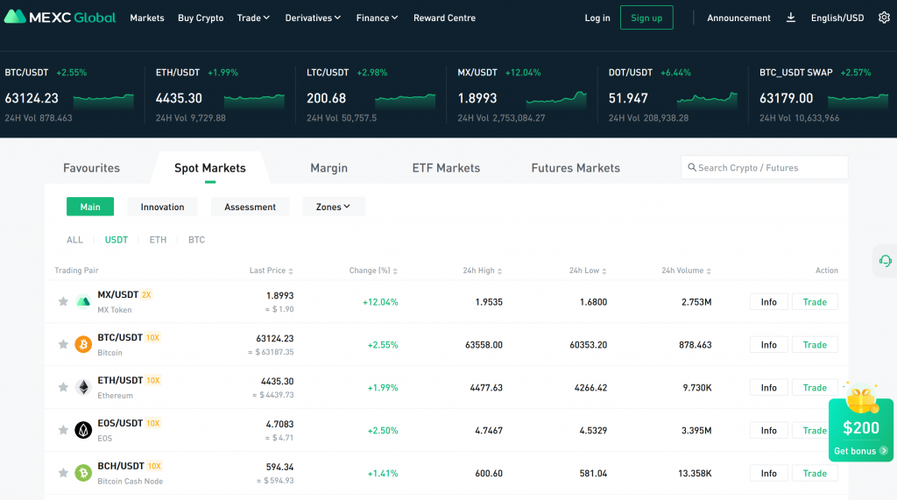
Task: Show ALL quote currencies
Action: 74,240
